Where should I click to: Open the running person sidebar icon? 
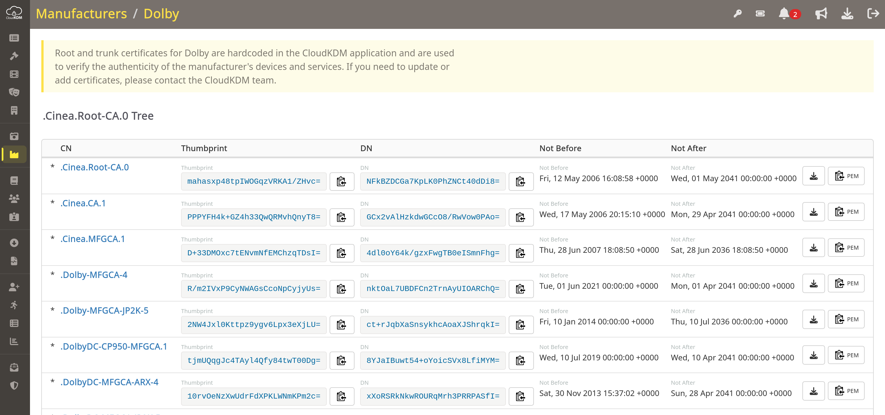pyautogui.click(x=14, y=305)
